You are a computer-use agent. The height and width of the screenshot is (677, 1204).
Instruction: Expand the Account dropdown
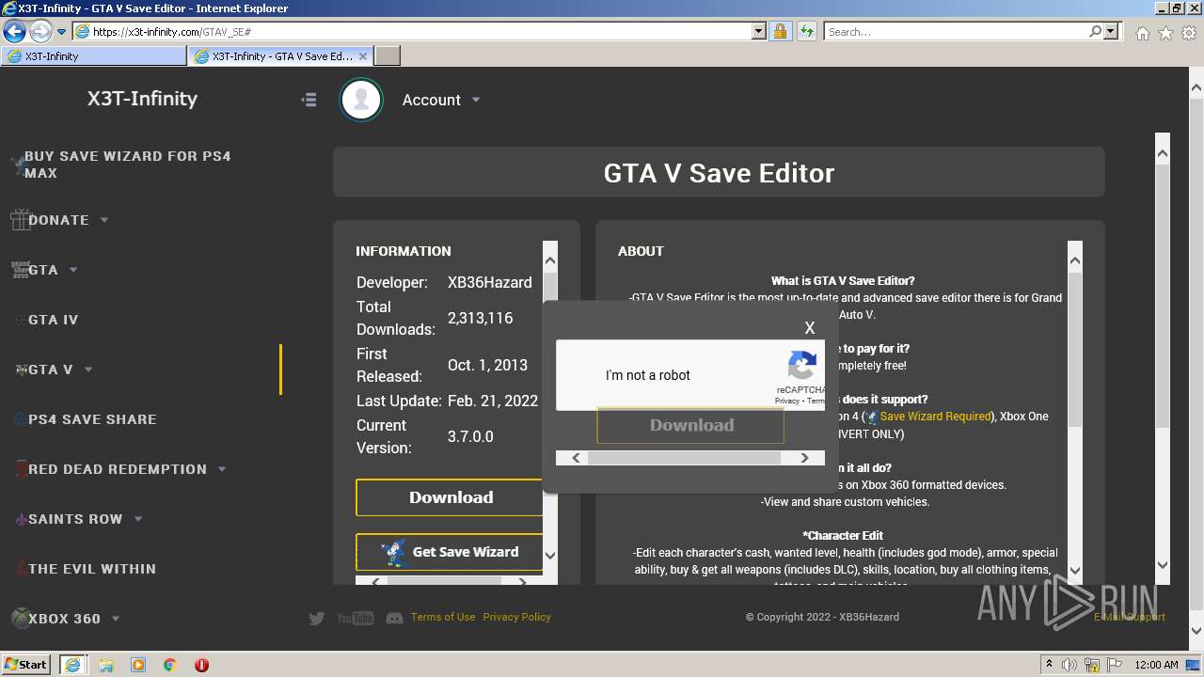coord(441,100)
